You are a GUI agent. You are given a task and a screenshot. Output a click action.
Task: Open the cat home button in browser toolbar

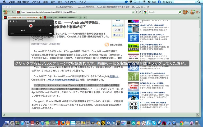[192, 12]
